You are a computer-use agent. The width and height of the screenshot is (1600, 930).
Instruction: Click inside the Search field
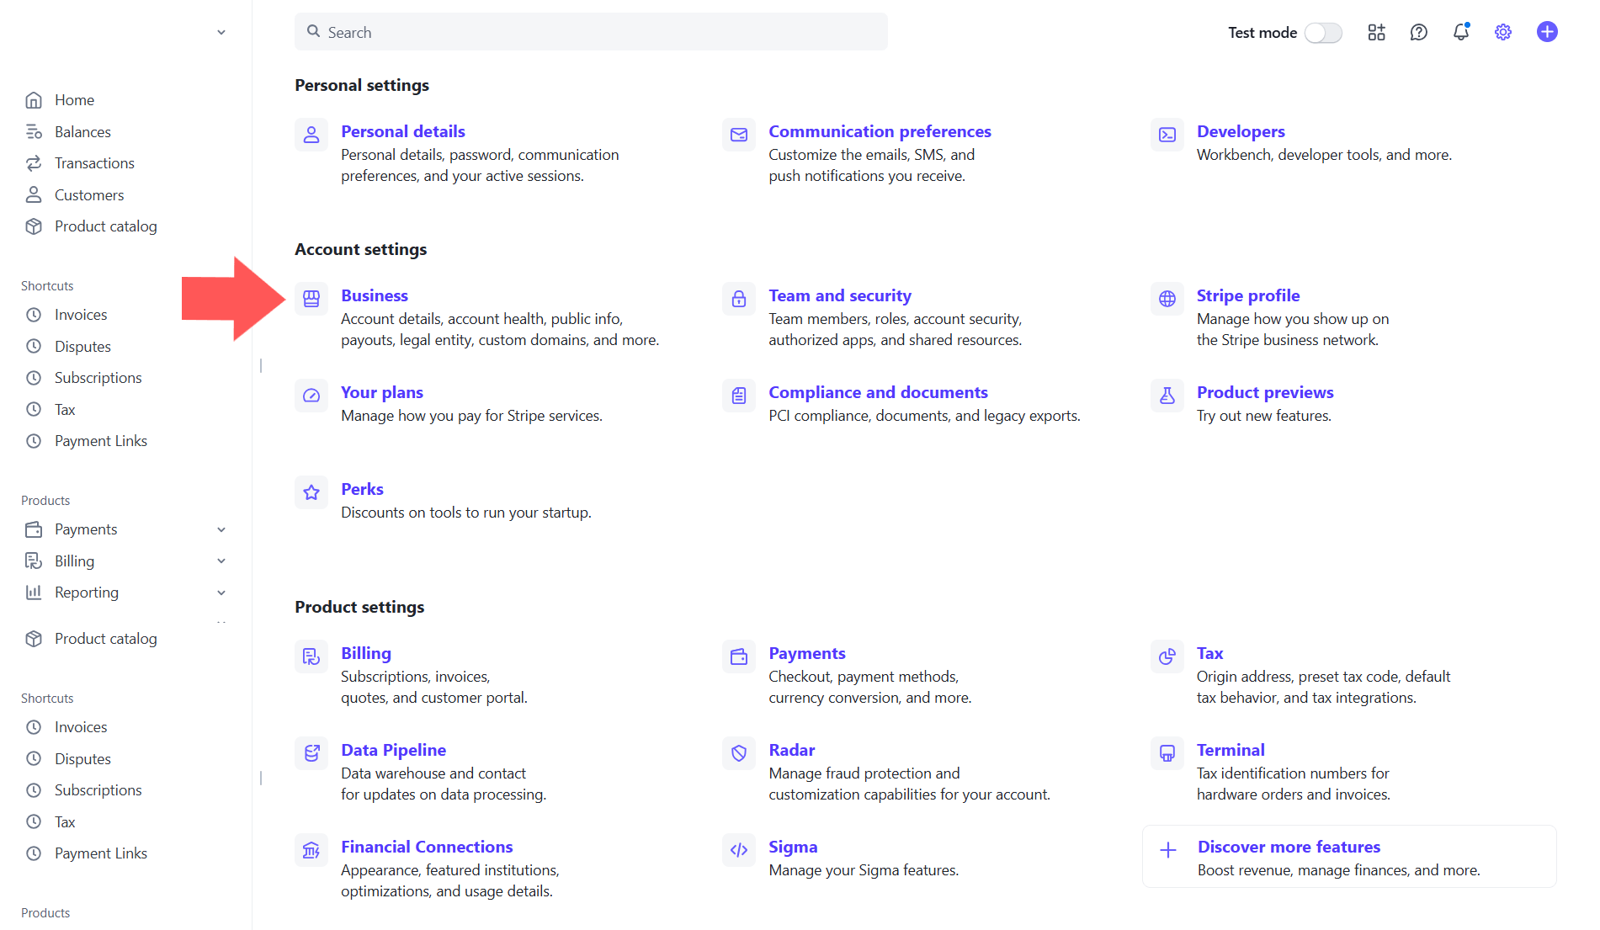point(589,31)
